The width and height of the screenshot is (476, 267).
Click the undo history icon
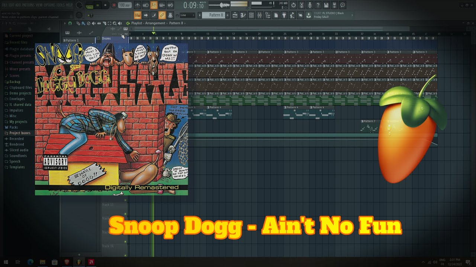(x=293, y=5)
